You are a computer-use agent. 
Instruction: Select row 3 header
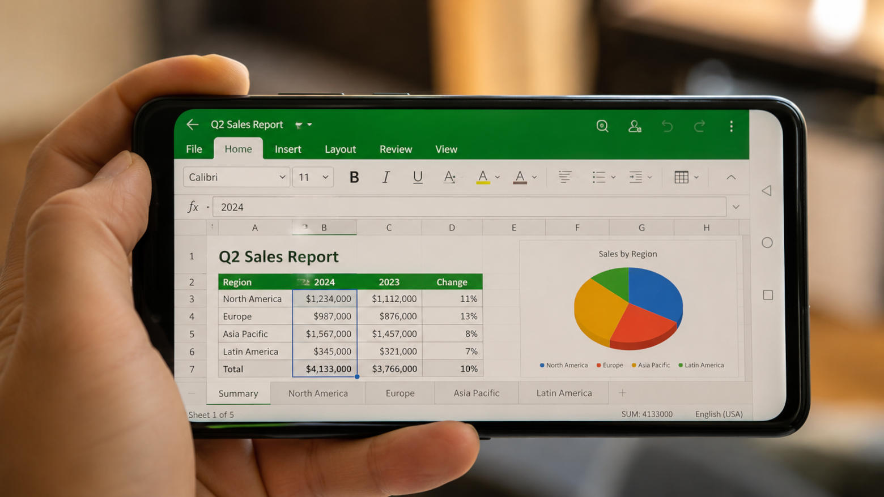192,299
